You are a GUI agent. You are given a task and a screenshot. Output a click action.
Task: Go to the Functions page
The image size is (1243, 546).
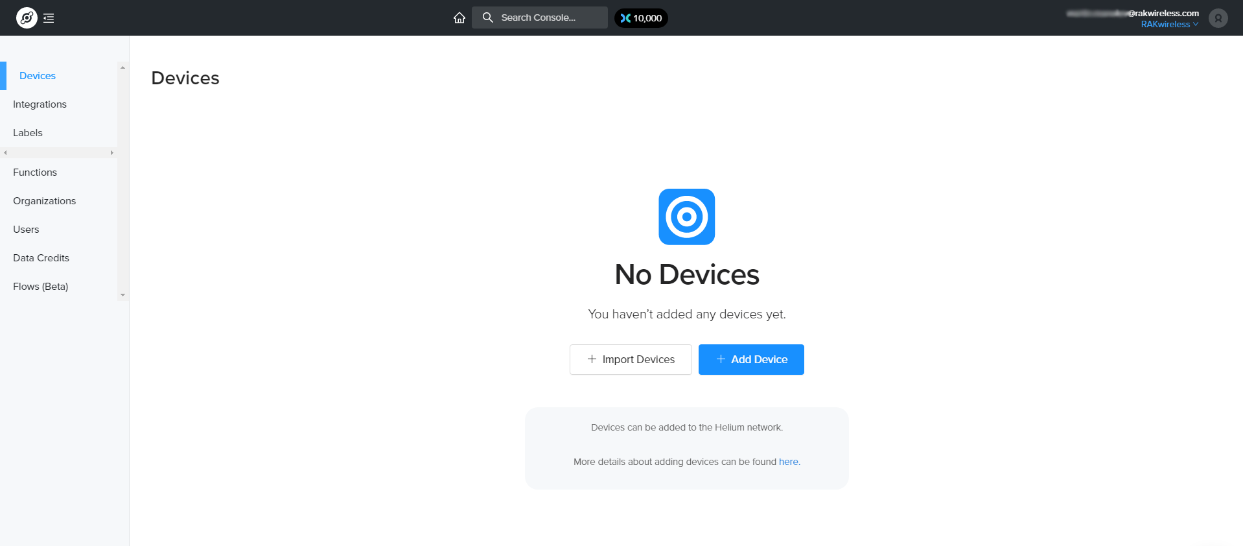tap(35, 172)
